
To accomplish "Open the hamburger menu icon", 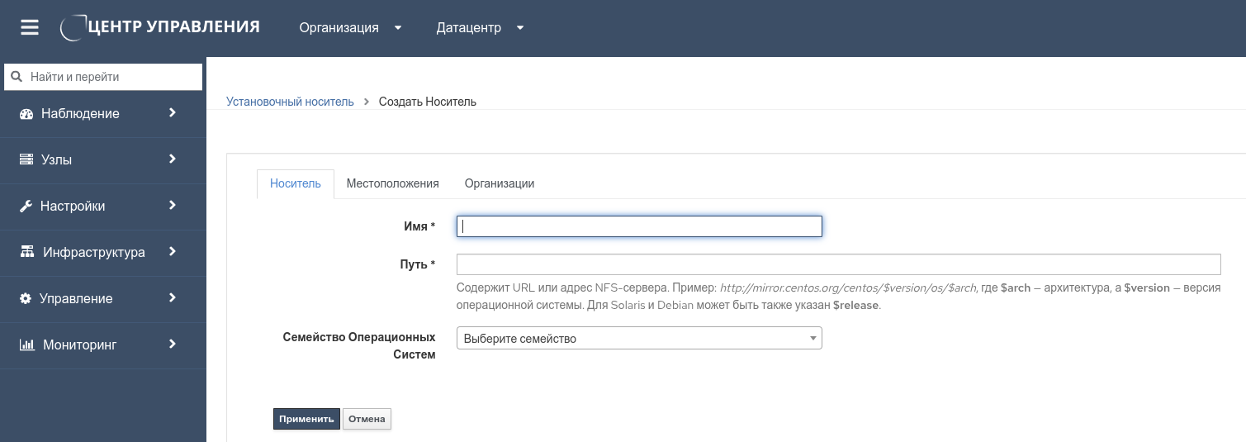I will point(30,27).
